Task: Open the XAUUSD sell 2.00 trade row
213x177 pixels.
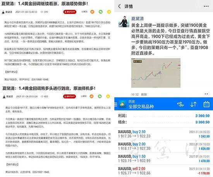Action: click(164, 171)
